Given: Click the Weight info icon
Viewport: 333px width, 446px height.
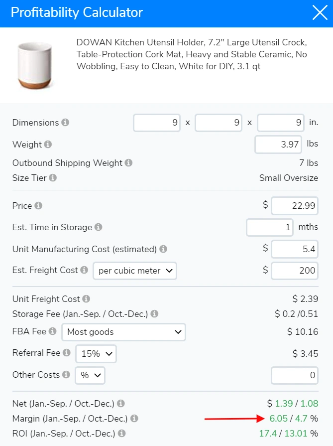Looking at the screenshot, I should click(48, 145).
